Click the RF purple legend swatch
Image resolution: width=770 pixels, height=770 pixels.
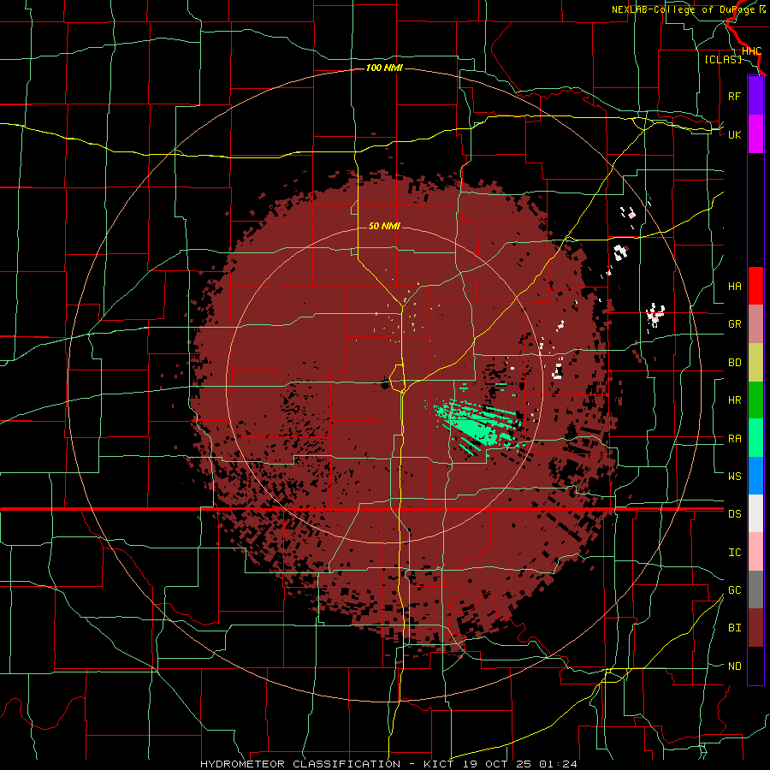(x=755, y=96)
